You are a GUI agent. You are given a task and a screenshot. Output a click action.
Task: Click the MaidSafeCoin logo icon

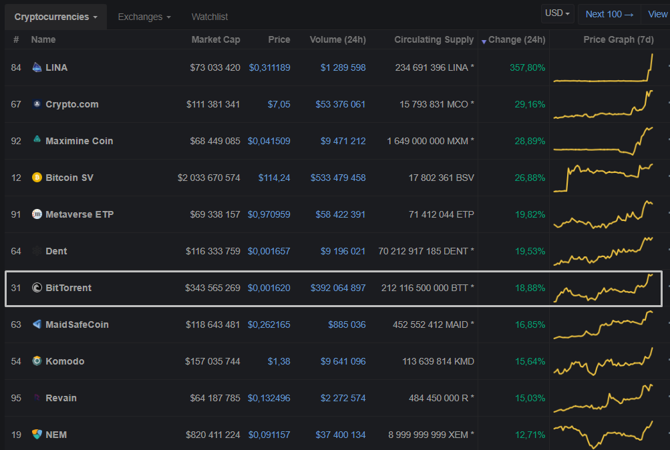pyautogui.click(x=37, y=324)
